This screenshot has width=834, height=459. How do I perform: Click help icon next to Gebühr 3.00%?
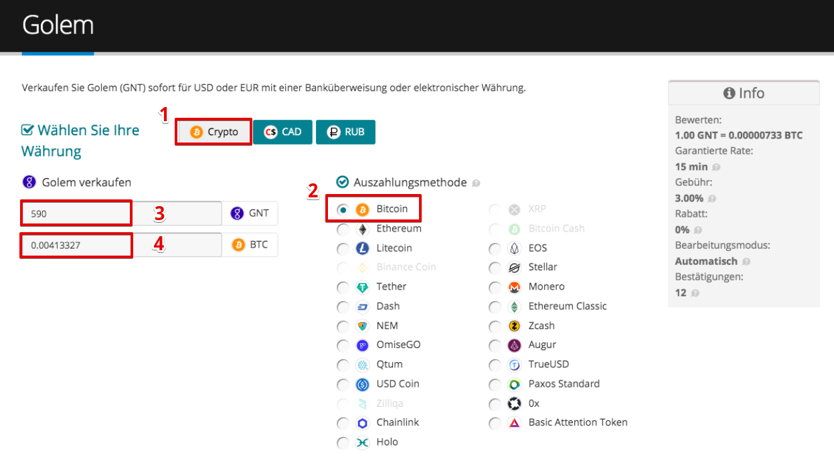pos(712,199)
